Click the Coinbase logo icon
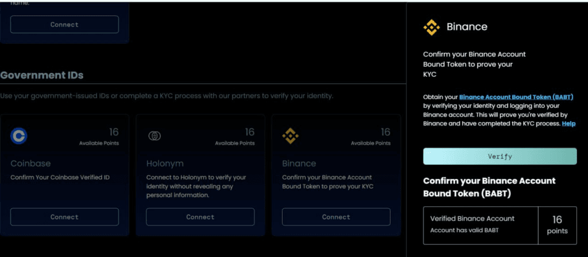The width and height of the screenshot is (588, 257). point(19,136)
